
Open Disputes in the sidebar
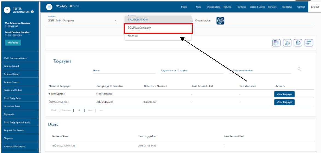[x=20, y=138]
